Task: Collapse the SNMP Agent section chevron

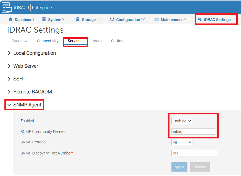Action: pyautogui.click(x=9, y=105)
